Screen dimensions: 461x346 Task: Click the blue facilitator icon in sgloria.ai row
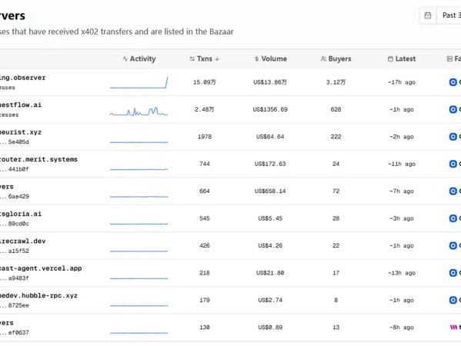[x=453, y=218]
